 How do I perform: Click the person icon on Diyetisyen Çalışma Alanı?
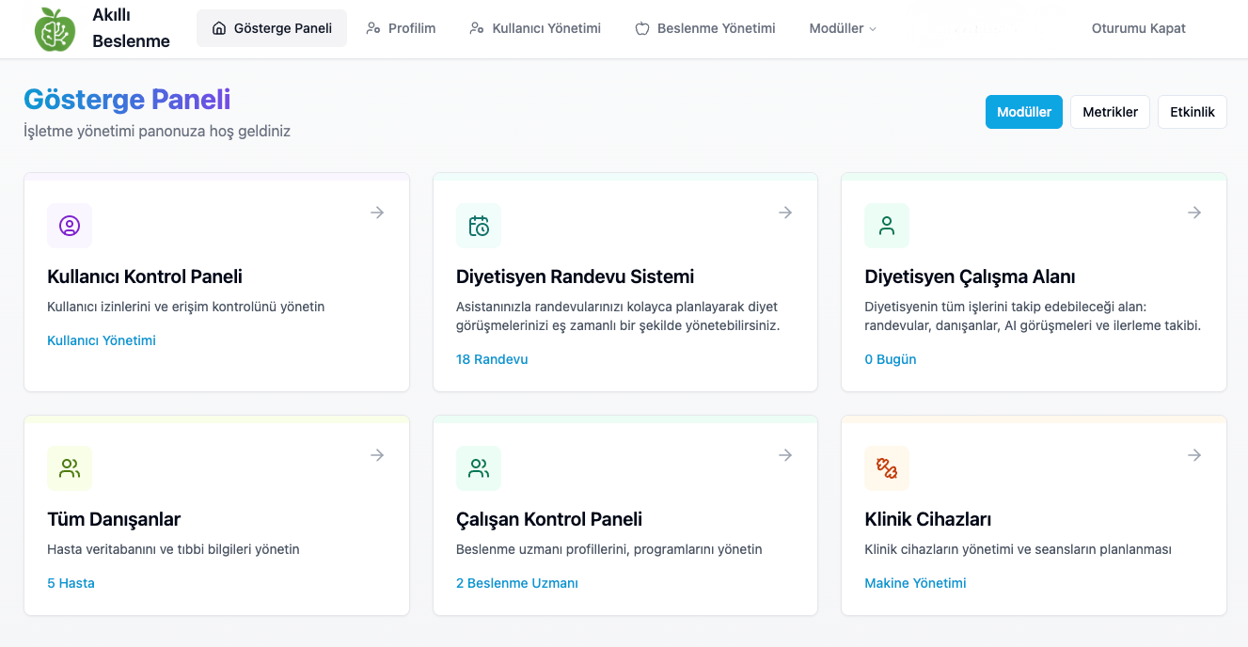click(887, 226)
